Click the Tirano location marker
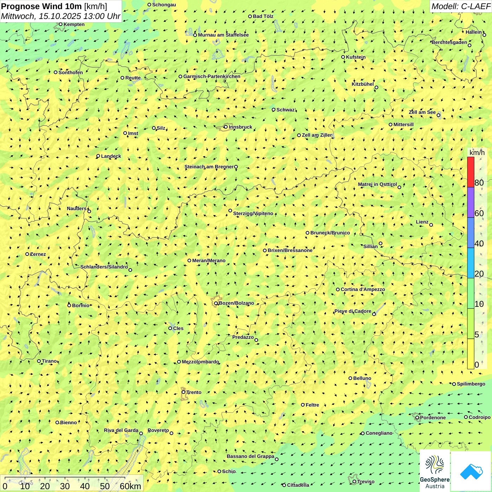Viewport: 492px width, 492px height. (39, 361)
